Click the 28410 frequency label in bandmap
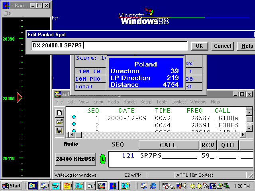 pyautogui.click(x=9, y=158)
